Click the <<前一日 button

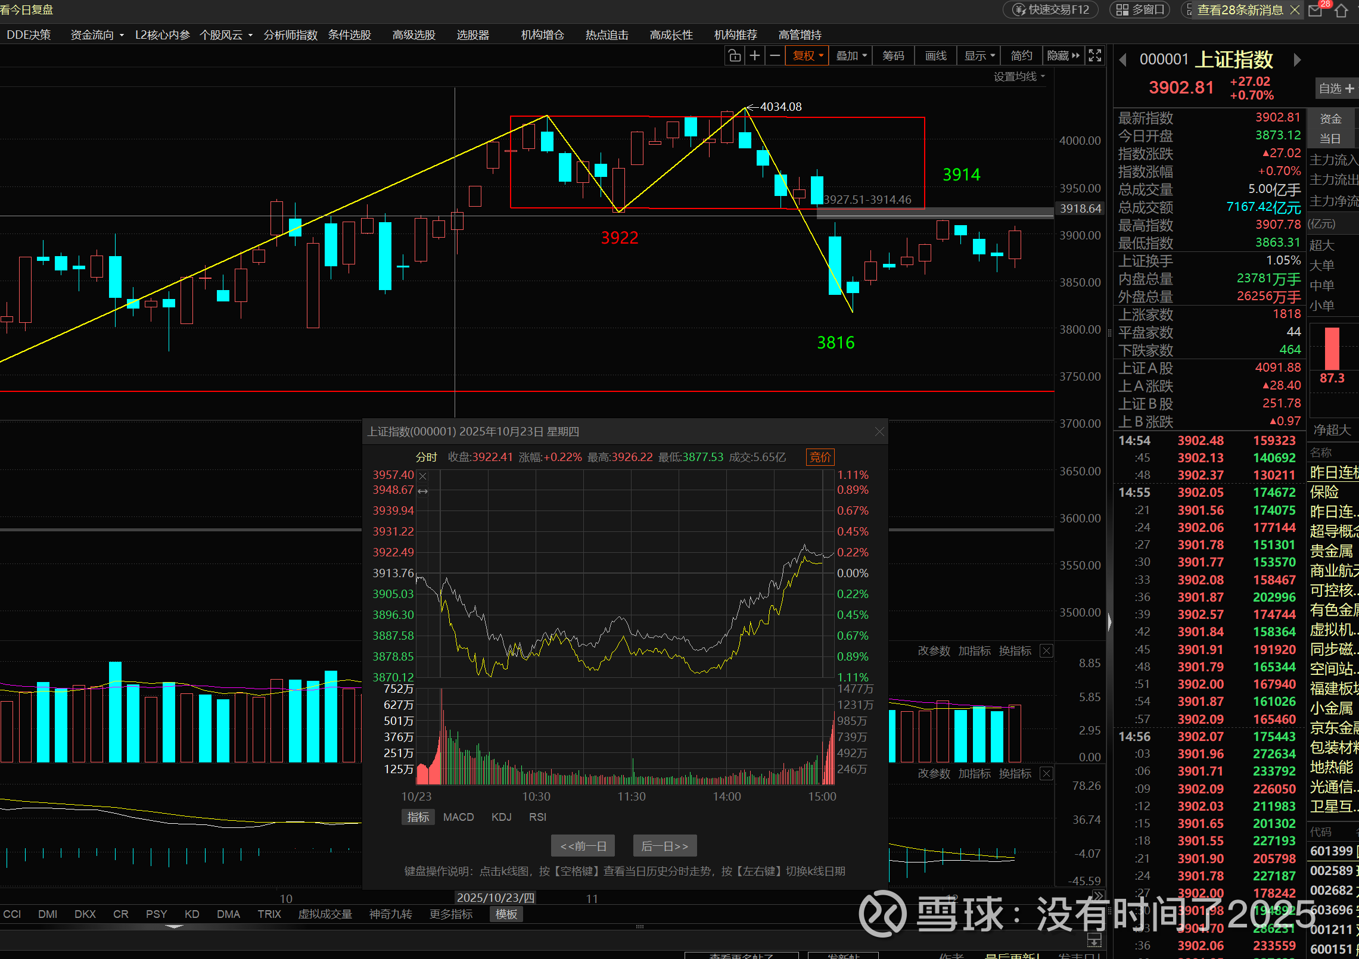click(x=583, y=846)
